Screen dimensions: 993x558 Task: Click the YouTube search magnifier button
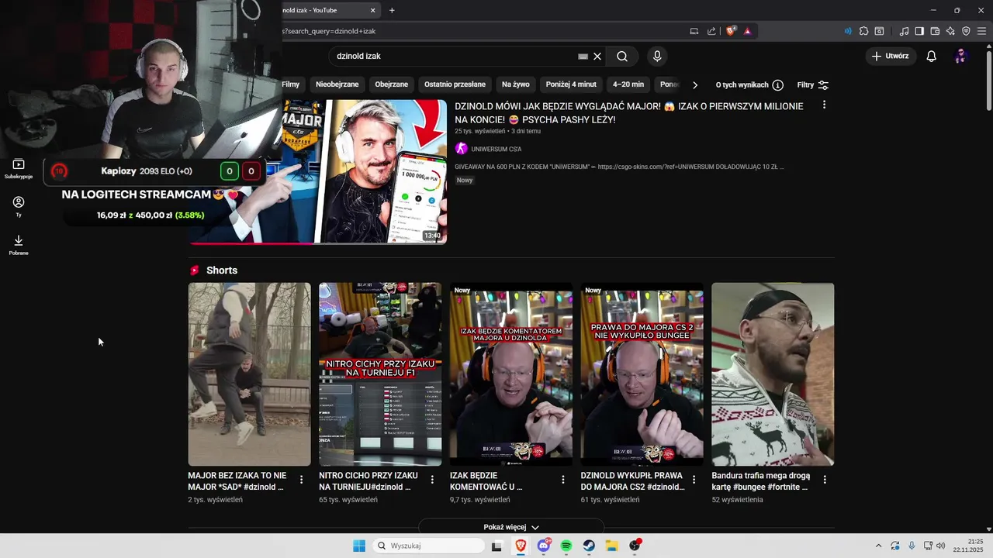[x=622, y=56]
